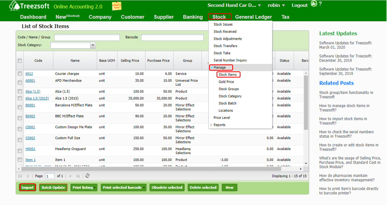The width and height of the screenshot is (387, 206).
Task: Open 'How to import stock items' post
Action: [343, 121]
